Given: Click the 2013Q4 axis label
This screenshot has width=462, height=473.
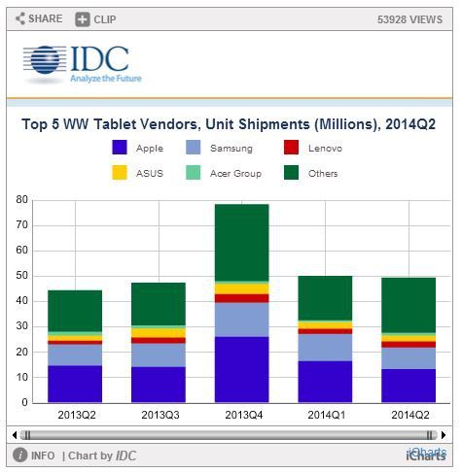Looking at the screenshot, I should (x=244, y=415).
